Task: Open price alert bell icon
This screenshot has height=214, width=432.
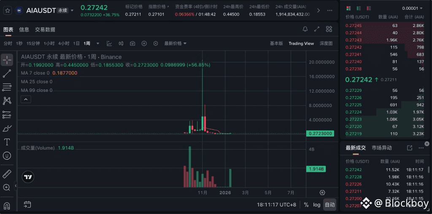Action: (305, 29)
